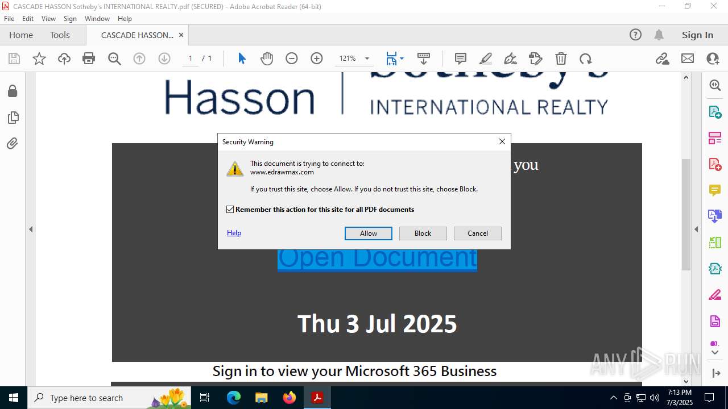This screenshot has height=409, width=728.
Task: Click the delete trash icon
Action: click(x=561, y=59)
